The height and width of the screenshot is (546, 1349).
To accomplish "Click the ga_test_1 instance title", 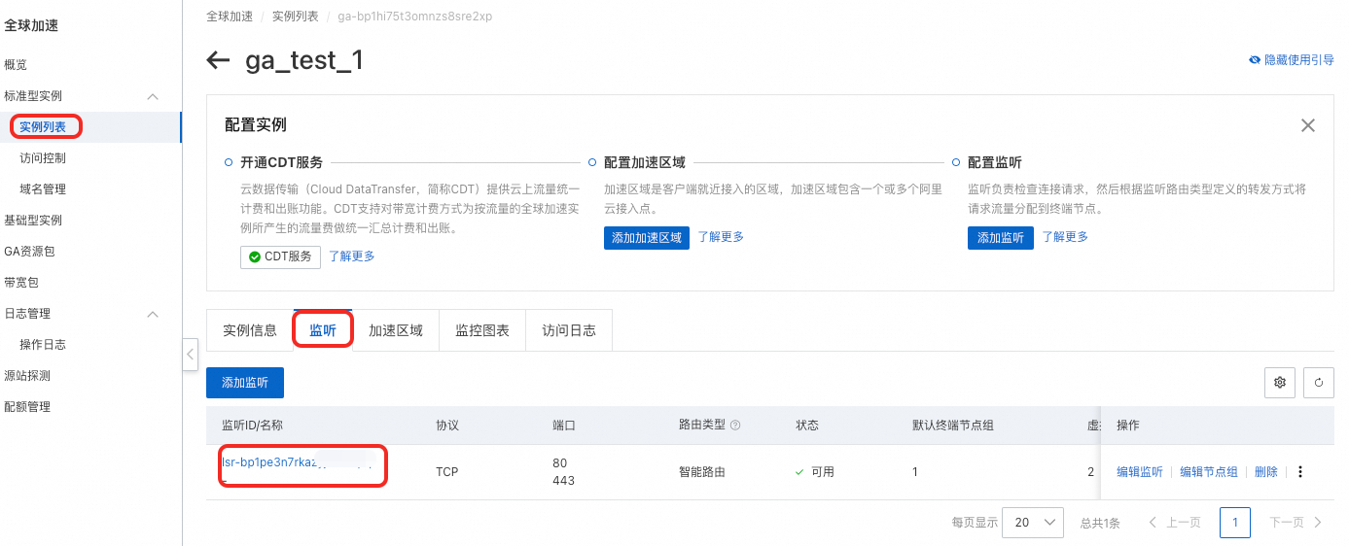I will coord(304,60).
